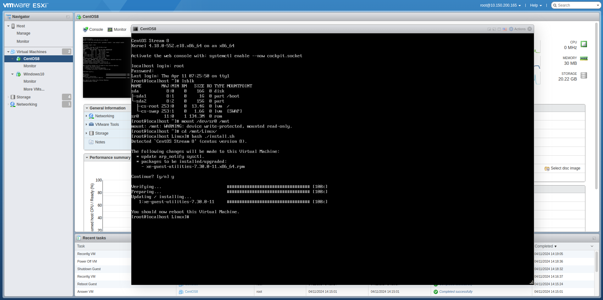Open CentOS8 link in Answer VM row
Viewport: 603px width, 300px height.
[191, 292]
